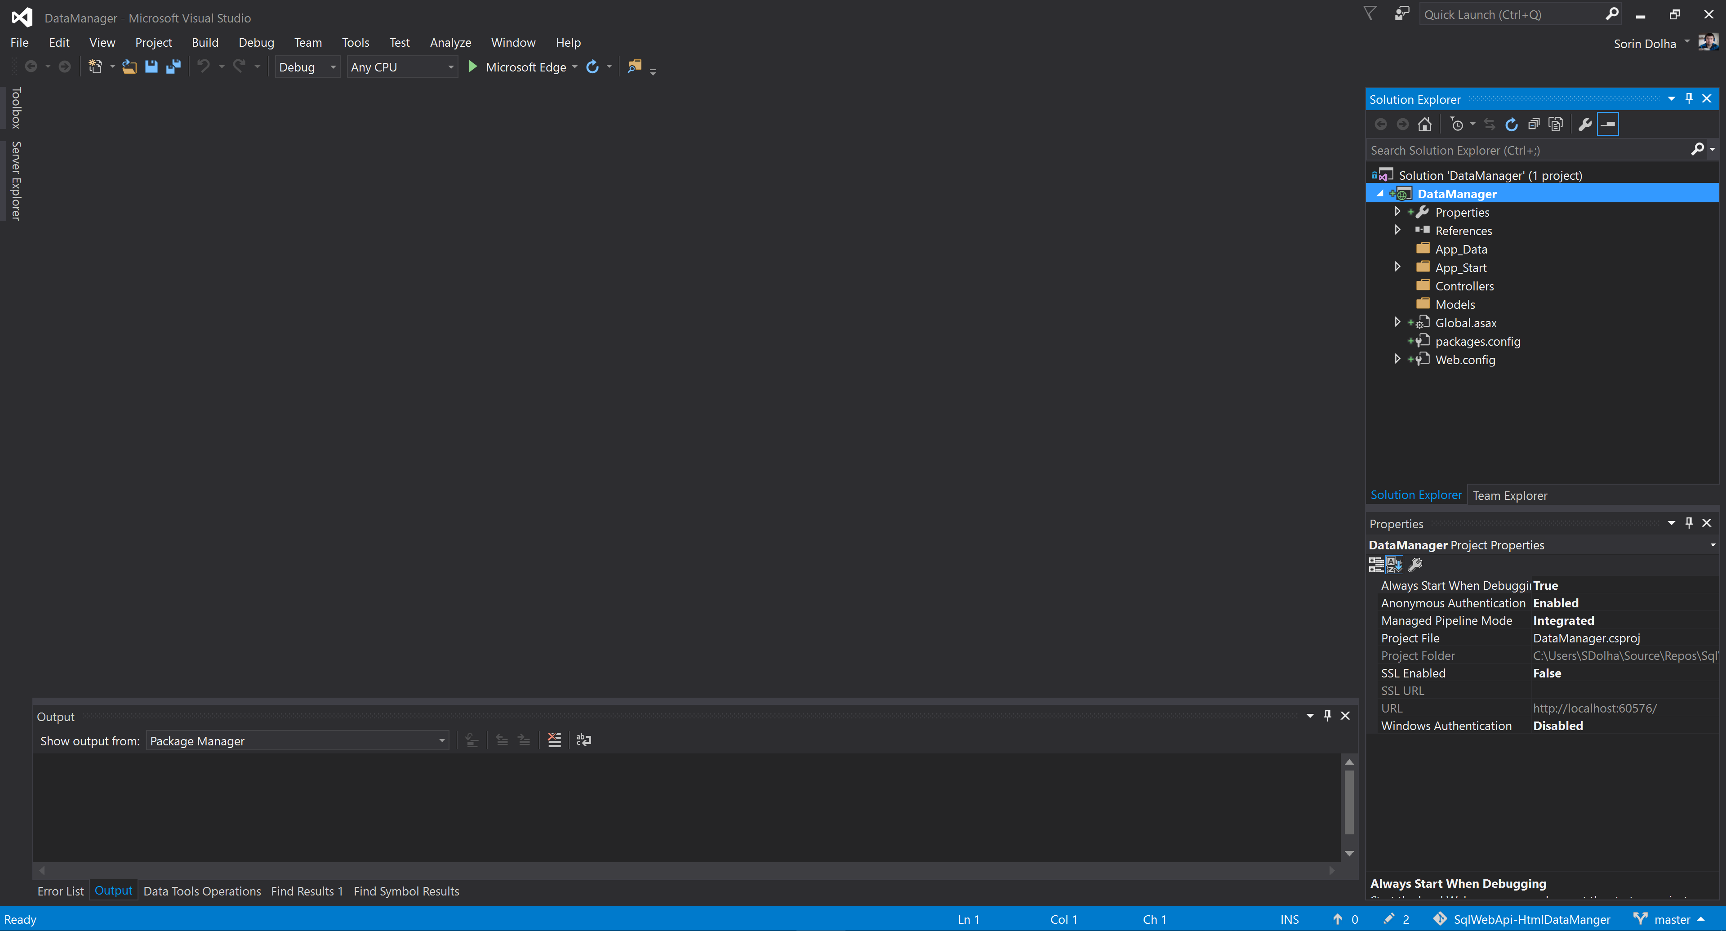Image resolution: width=1726 pixels, height=931 pixels.
Task: Toggle Preview Selected Items in Solution Explorer
Action: click(x=1607, y=125)
